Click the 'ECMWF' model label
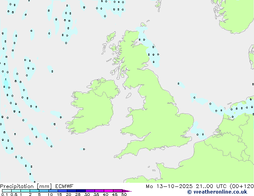254x196 pixels. 65,186
